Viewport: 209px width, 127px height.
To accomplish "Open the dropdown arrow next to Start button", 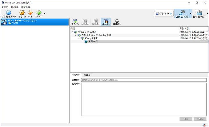I will point(45,14).
